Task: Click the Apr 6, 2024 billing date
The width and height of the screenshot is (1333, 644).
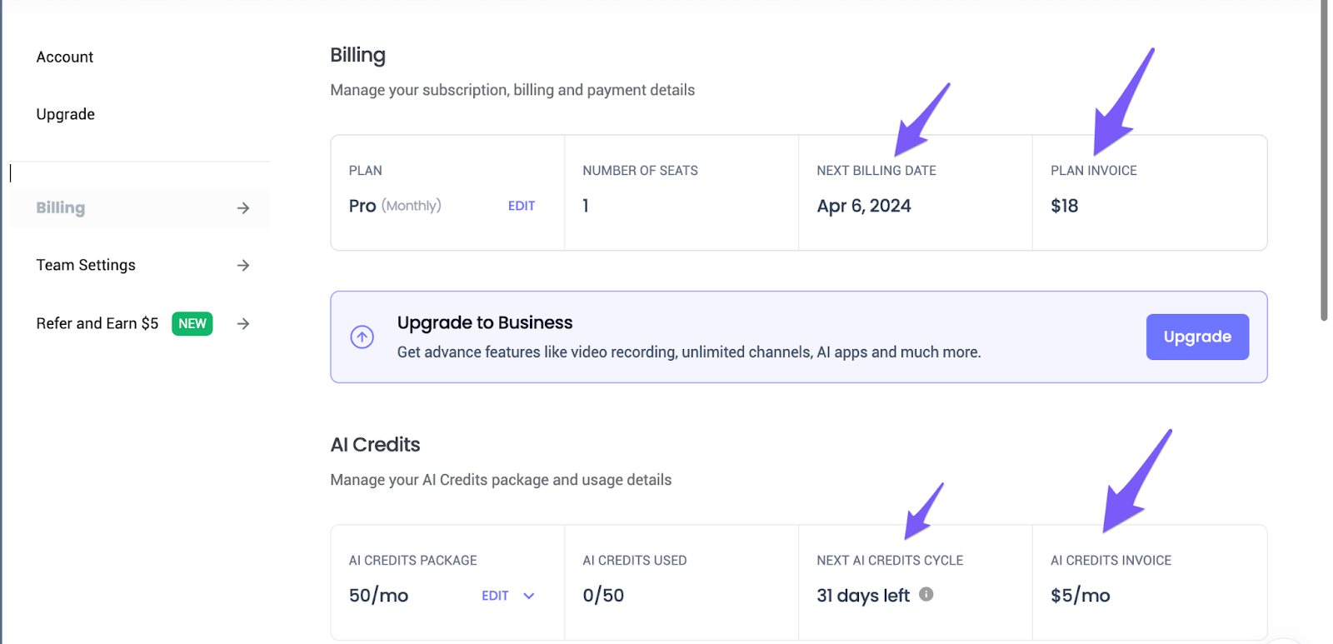Action: tap(864, 207)
